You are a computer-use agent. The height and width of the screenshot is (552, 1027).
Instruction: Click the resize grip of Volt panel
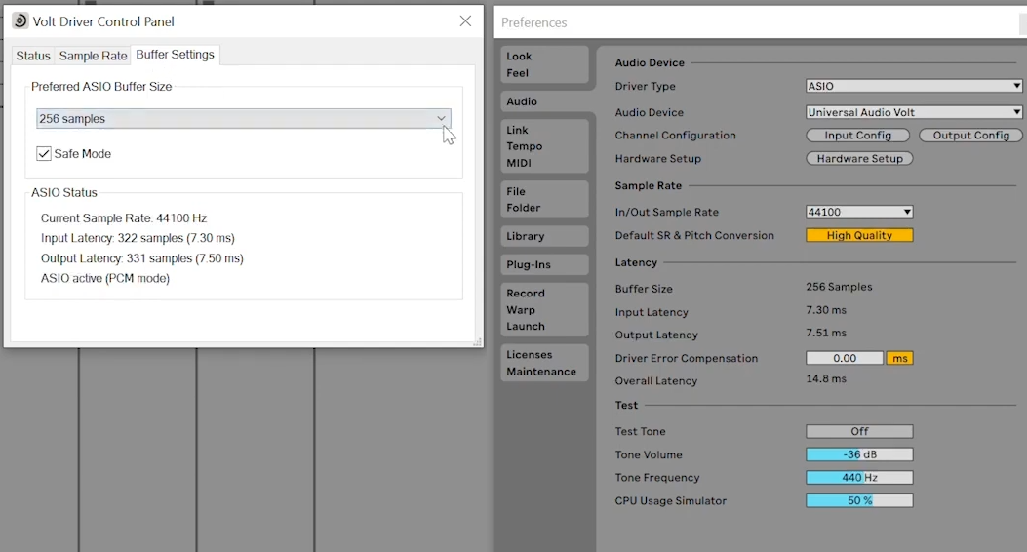pos(478,341)
